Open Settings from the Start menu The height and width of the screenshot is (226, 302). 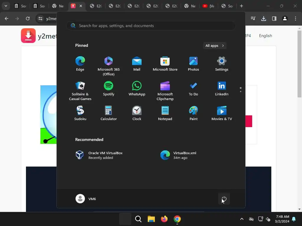[222, 64]
